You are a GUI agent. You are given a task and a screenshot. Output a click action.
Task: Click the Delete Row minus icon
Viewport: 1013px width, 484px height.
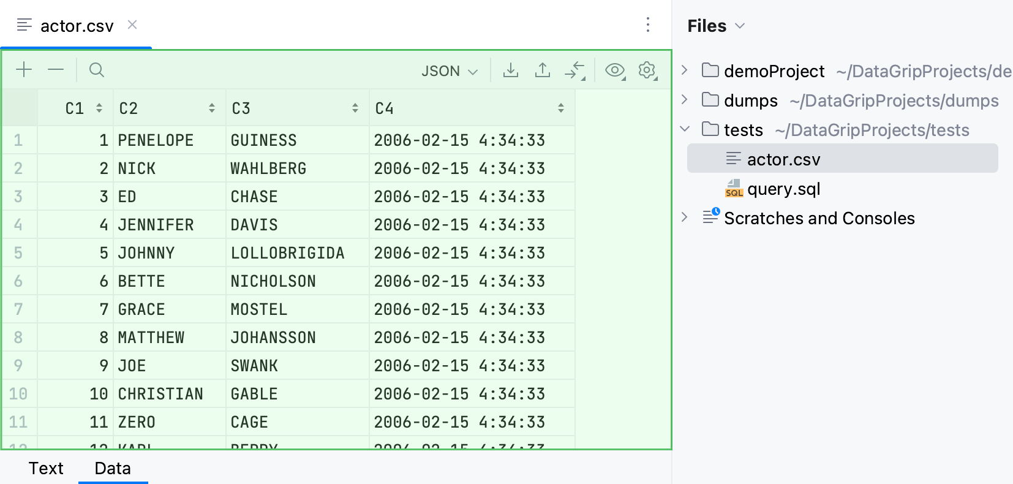(x=56, y=70)
